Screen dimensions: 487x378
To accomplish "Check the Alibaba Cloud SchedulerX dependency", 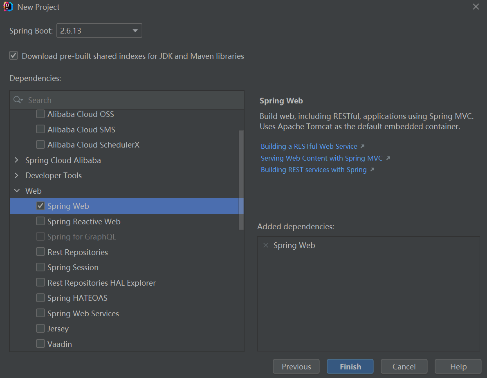I will click(x=40, y=144).
